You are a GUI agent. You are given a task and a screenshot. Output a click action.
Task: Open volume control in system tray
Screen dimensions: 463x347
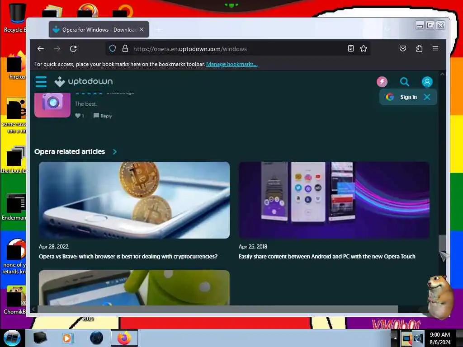pyautogui.click(x=418, y=338)
